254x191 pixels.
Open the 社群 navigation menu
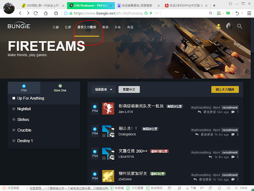(68, 27)
